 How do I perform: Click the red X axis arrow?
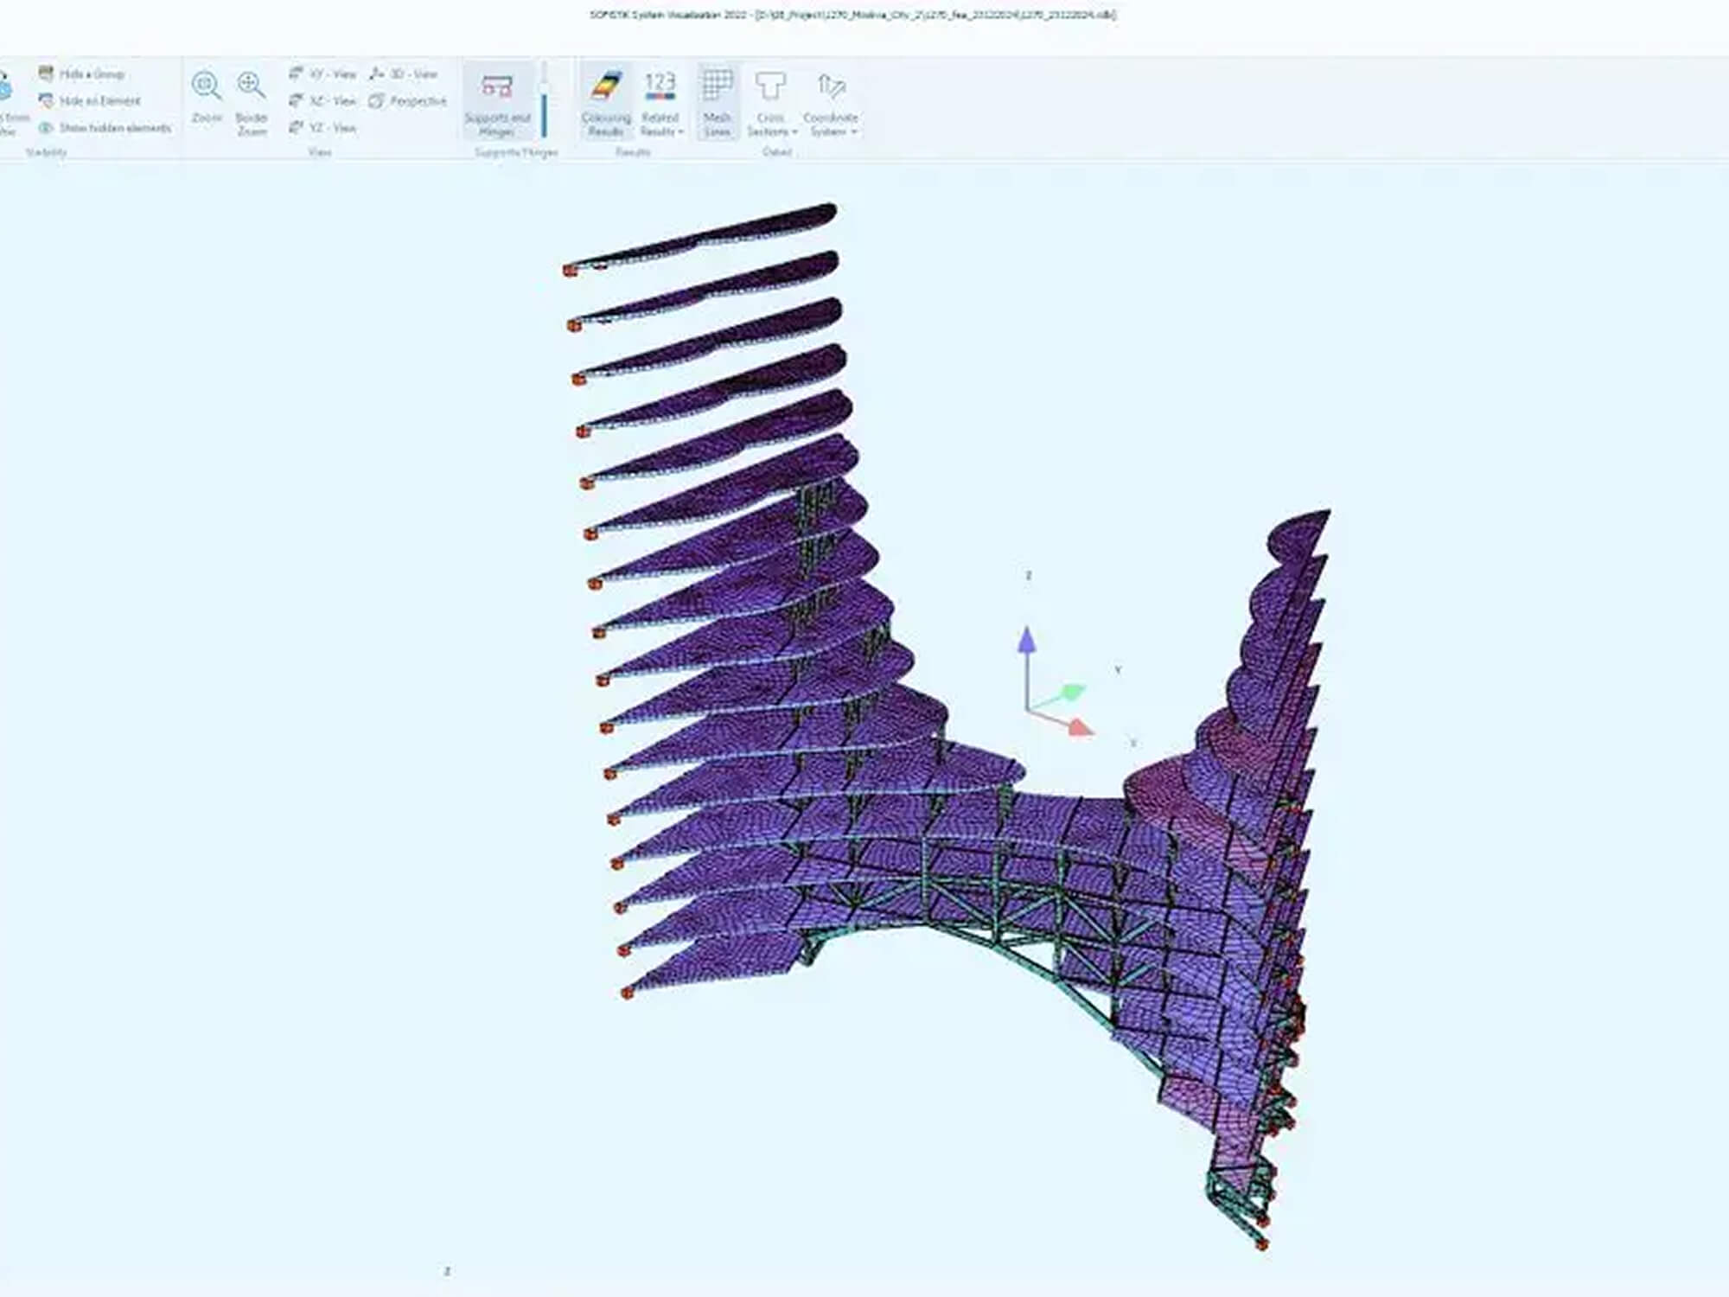click(x=1079, y=727)
